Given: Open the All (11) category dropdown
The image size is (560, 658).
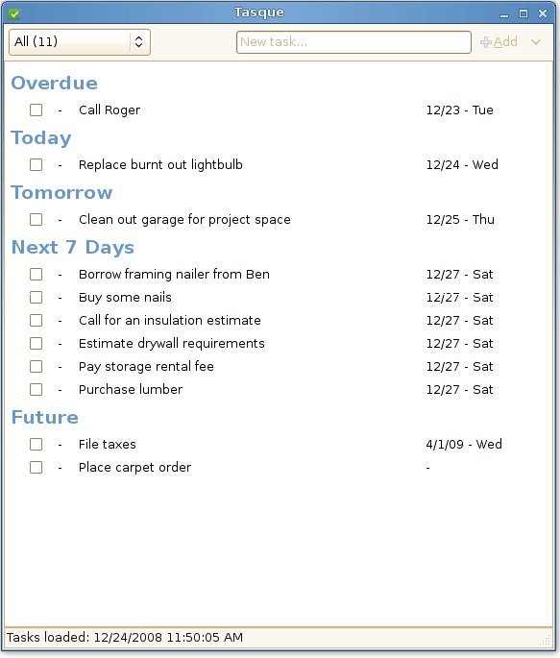Looking at the screenshot, I should [80, 41].
